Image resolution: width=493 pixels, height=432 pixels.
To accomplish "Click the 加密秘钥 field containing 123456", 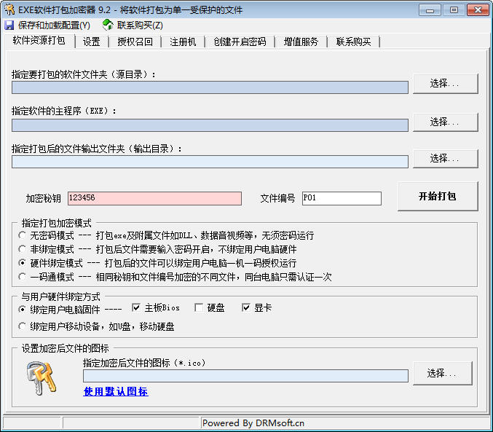I will (154, 198).
